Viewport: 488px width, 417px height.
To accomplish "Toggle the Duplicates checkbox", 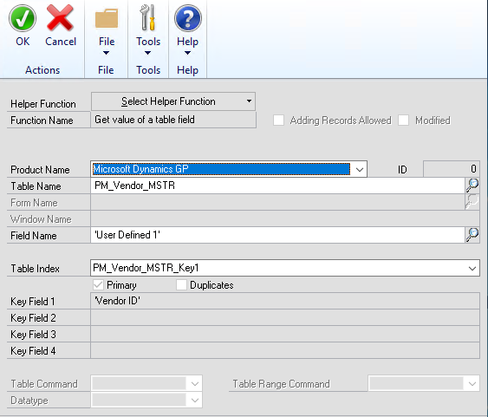I will (181, 284).
